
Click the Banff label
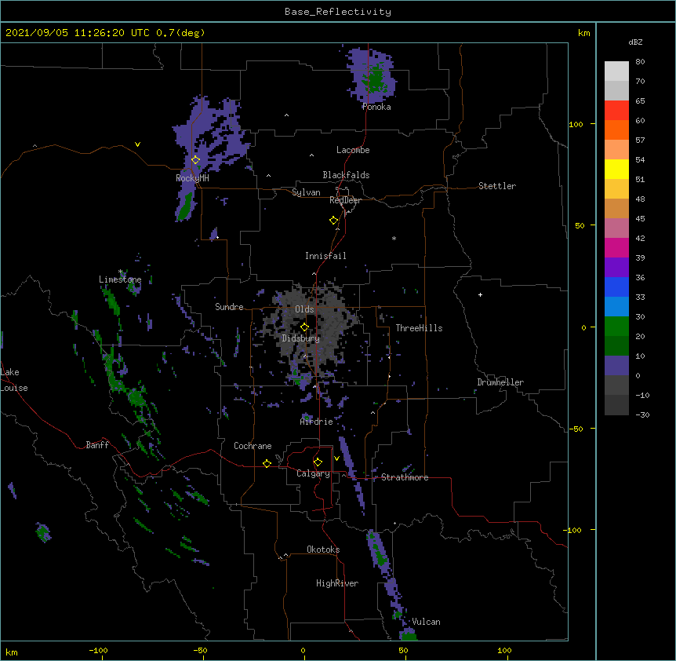click(x=97, y=445)
